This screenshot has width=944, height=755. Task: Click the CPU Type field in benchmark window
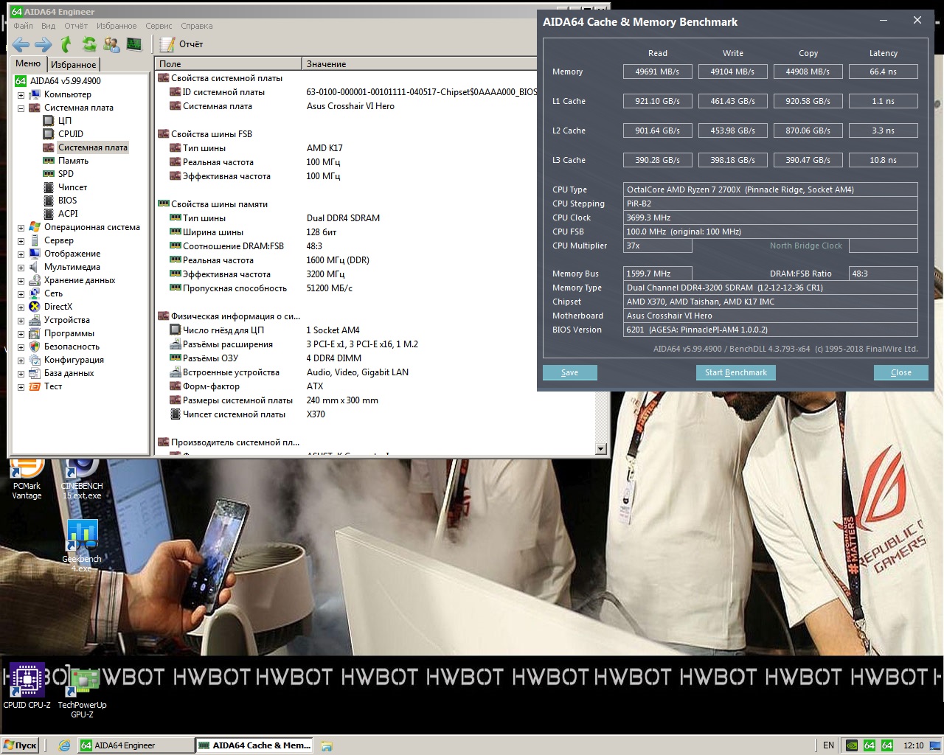(770, 189)
